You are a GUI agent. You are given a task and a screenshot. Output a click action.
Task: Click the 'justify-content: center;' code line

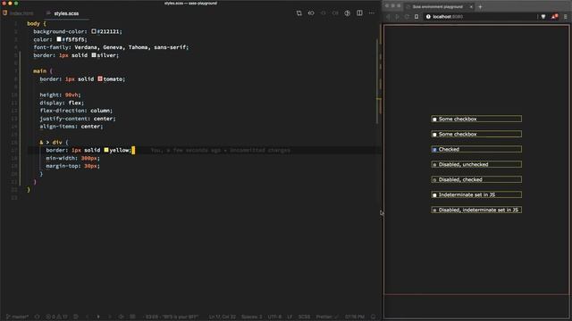click(78, 119)
